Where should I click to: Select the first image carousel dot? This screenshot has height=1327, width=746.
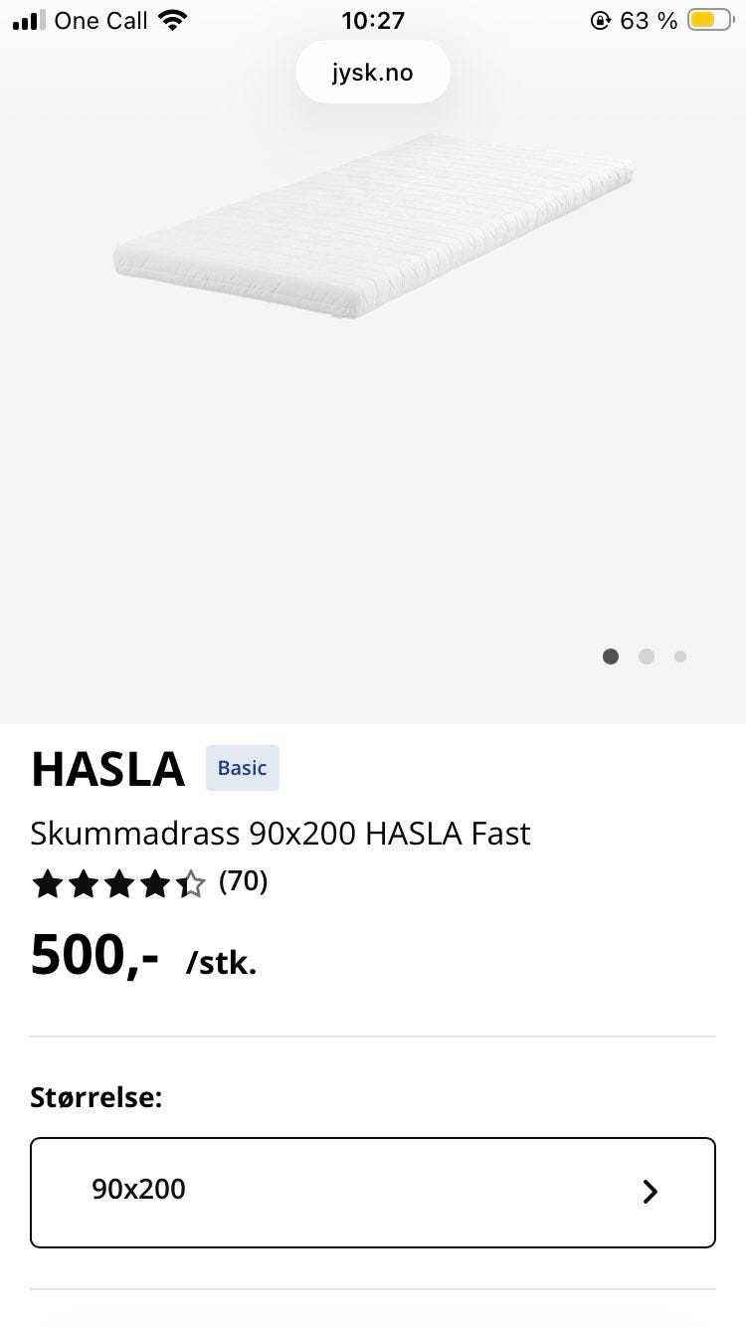(x=611, y=657)
